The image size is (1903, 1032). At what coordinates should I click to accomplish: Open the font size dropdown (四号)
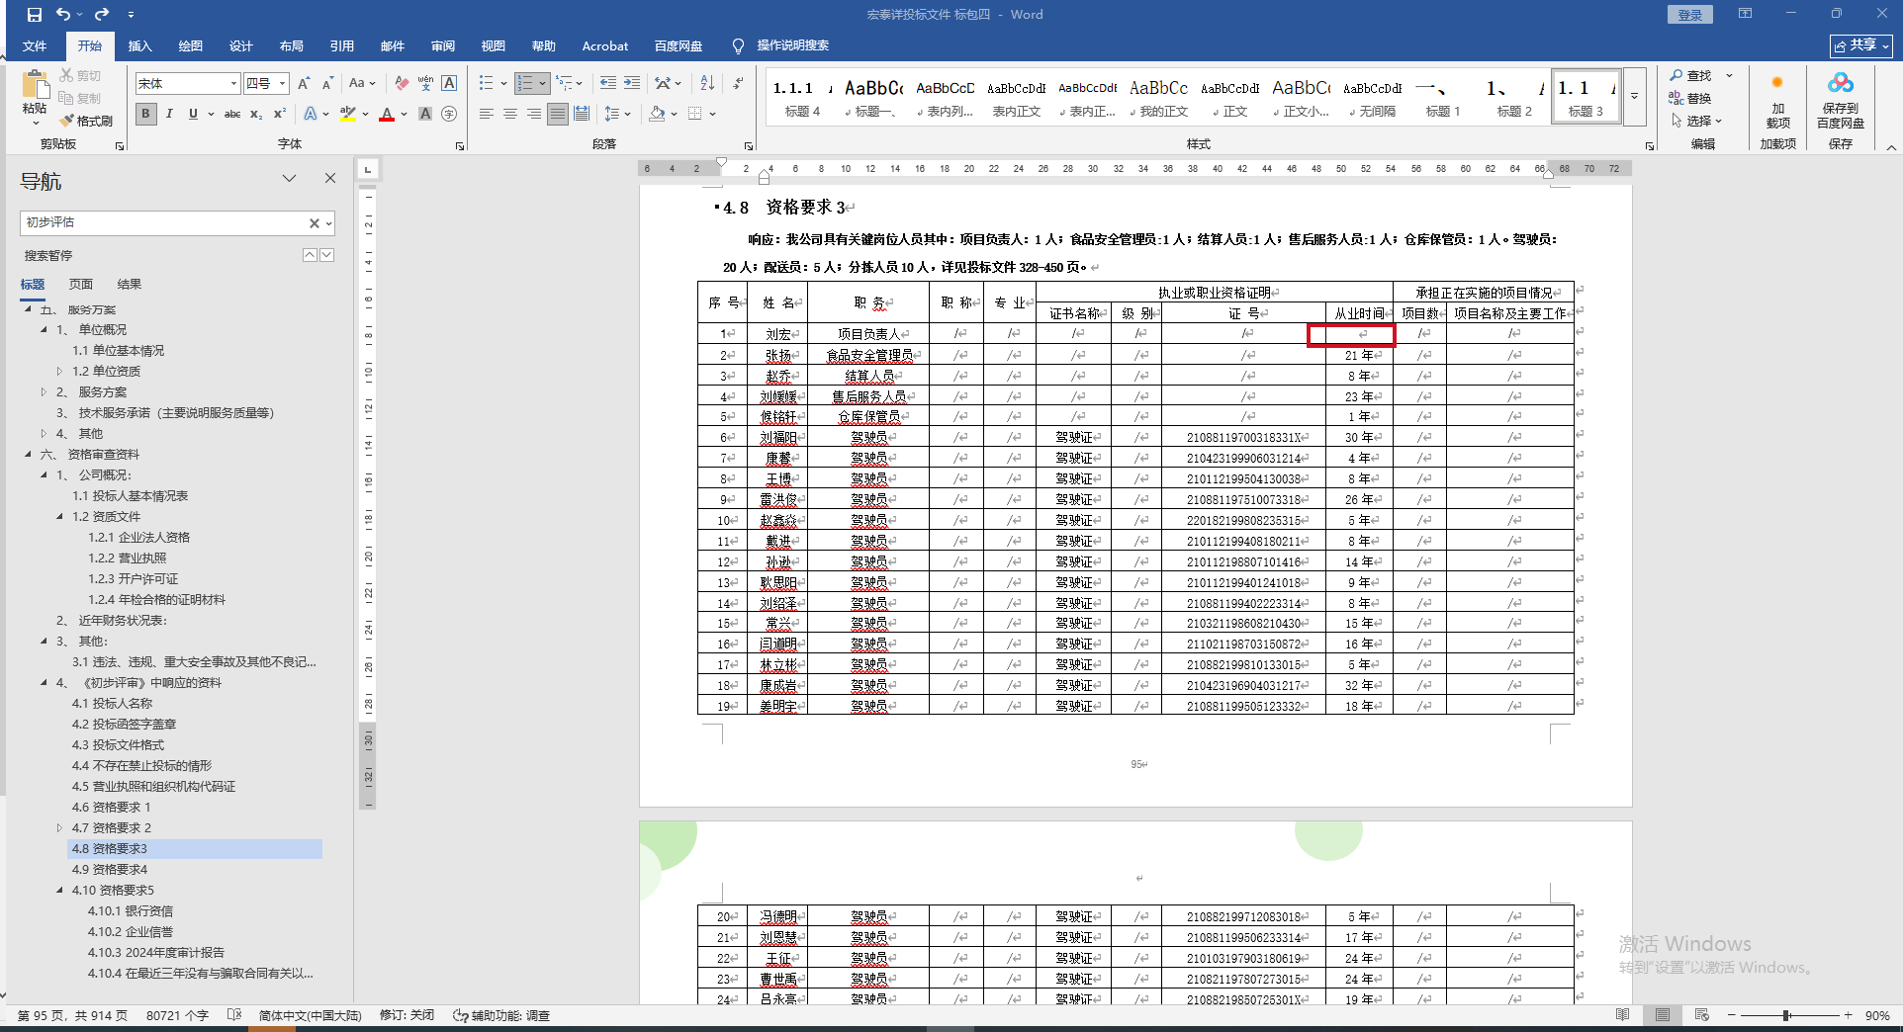282,84
